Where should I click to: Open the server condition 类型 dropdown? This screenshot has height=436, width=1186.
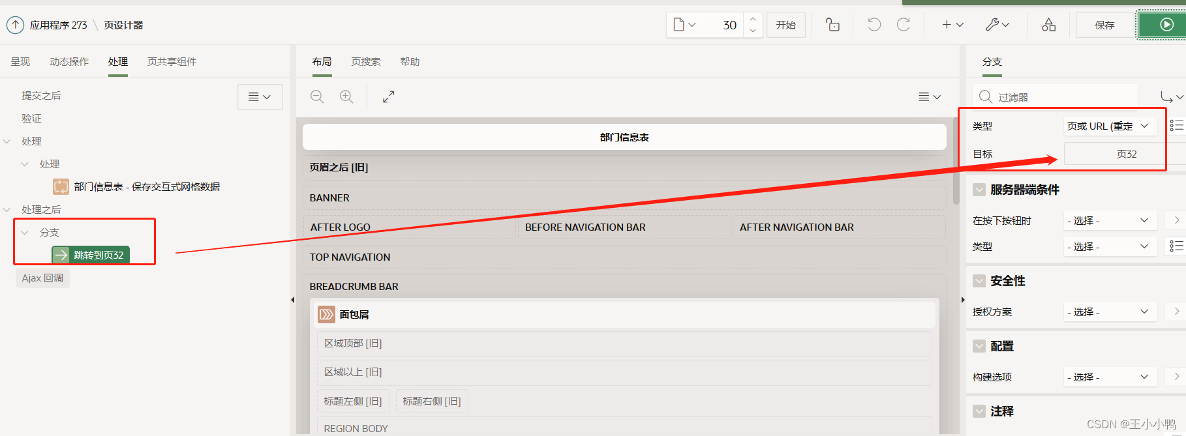tap(1110, 246)
